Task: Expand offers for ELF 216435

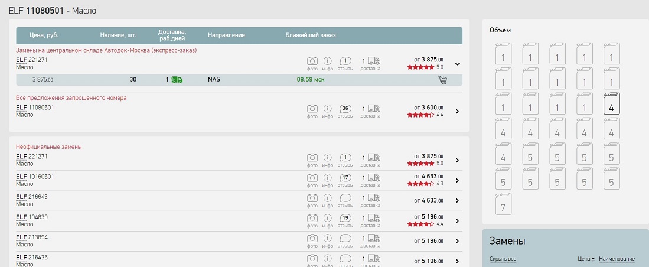Action: 457,261
